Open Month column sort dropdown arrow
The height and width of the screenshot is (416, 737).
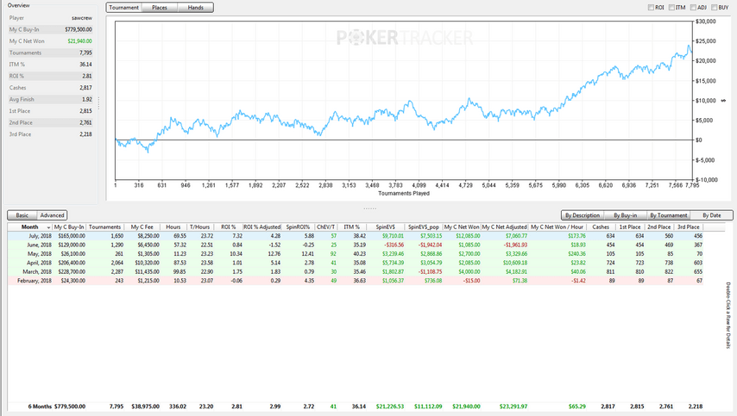(48, 227)
